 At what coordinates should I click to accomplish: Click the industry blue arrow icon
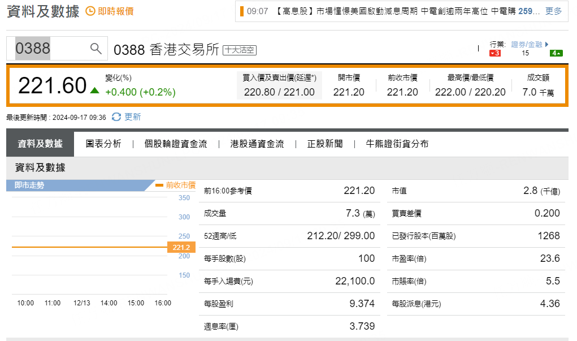[547, 44]
